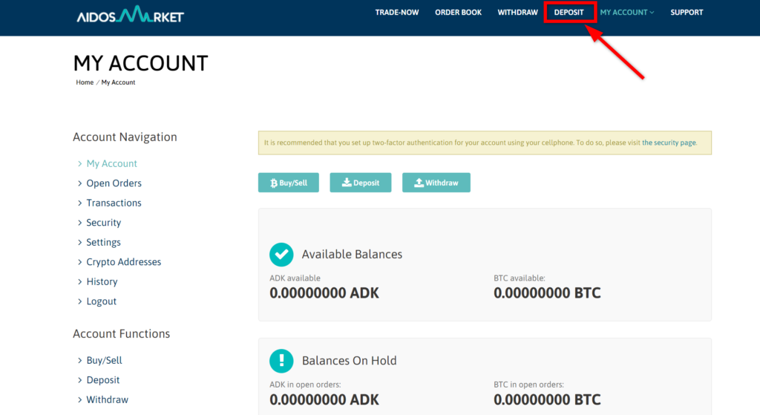Open the highlighted Deposit menu item

pos(569,13)
